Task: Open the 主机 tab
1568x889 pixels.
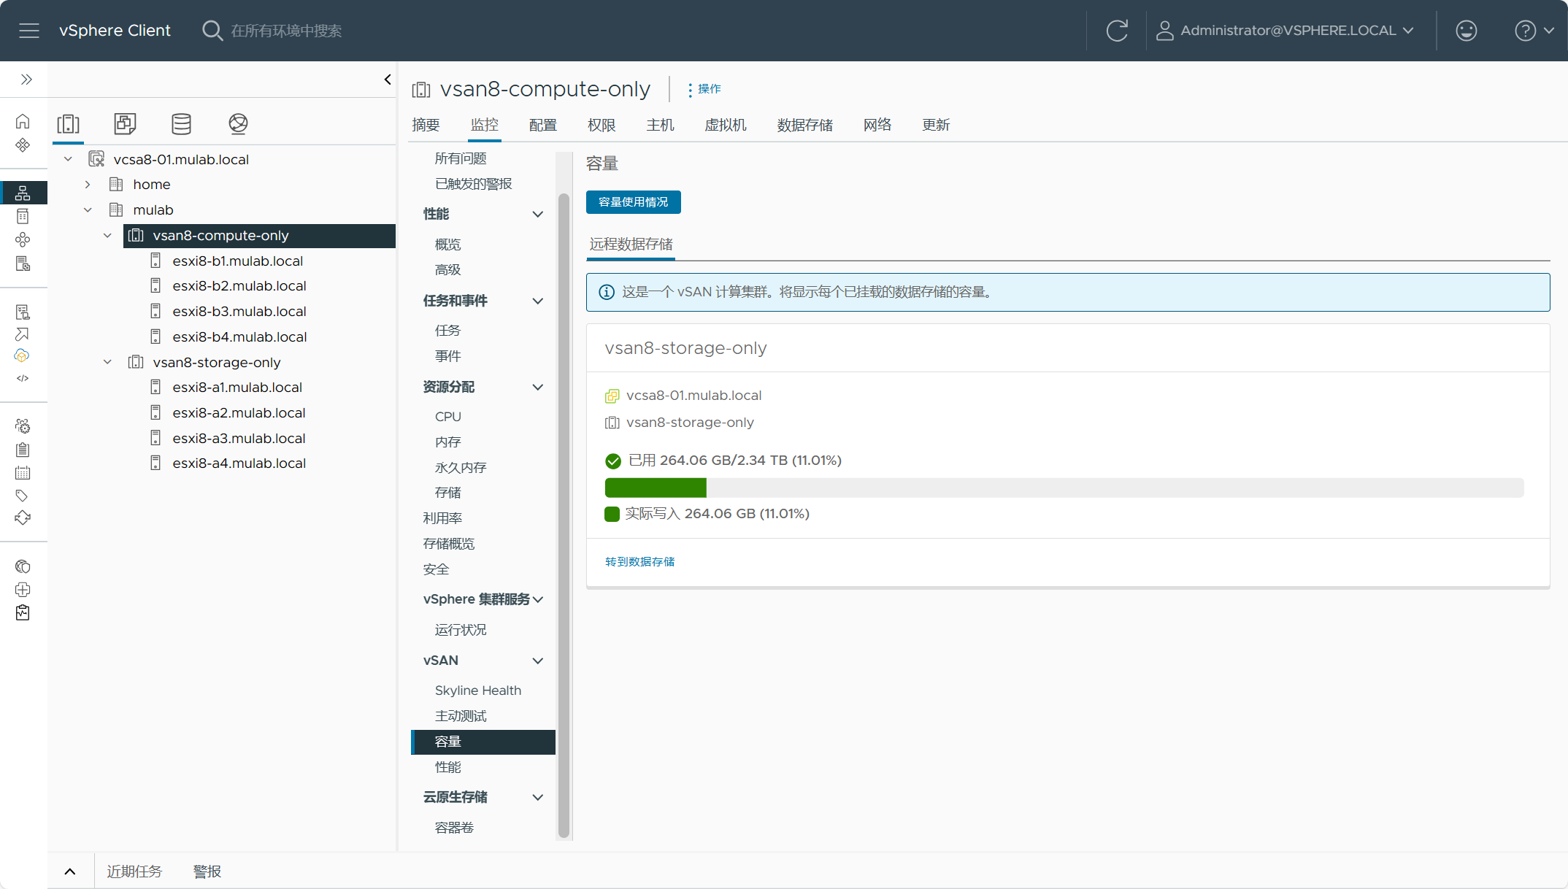Action: [x=660, y=125]
